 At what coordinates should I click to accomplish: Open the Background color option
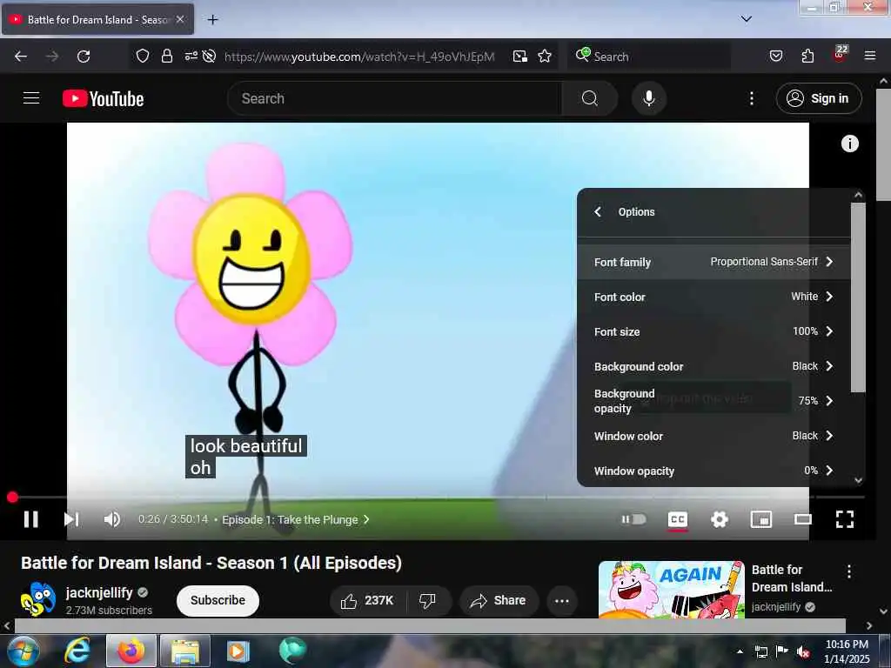(x=713, y=366)
